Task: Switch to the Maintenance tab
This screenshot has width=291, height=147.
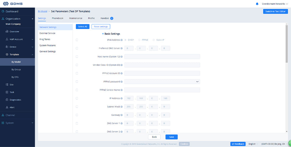Action: pos(76,18)
